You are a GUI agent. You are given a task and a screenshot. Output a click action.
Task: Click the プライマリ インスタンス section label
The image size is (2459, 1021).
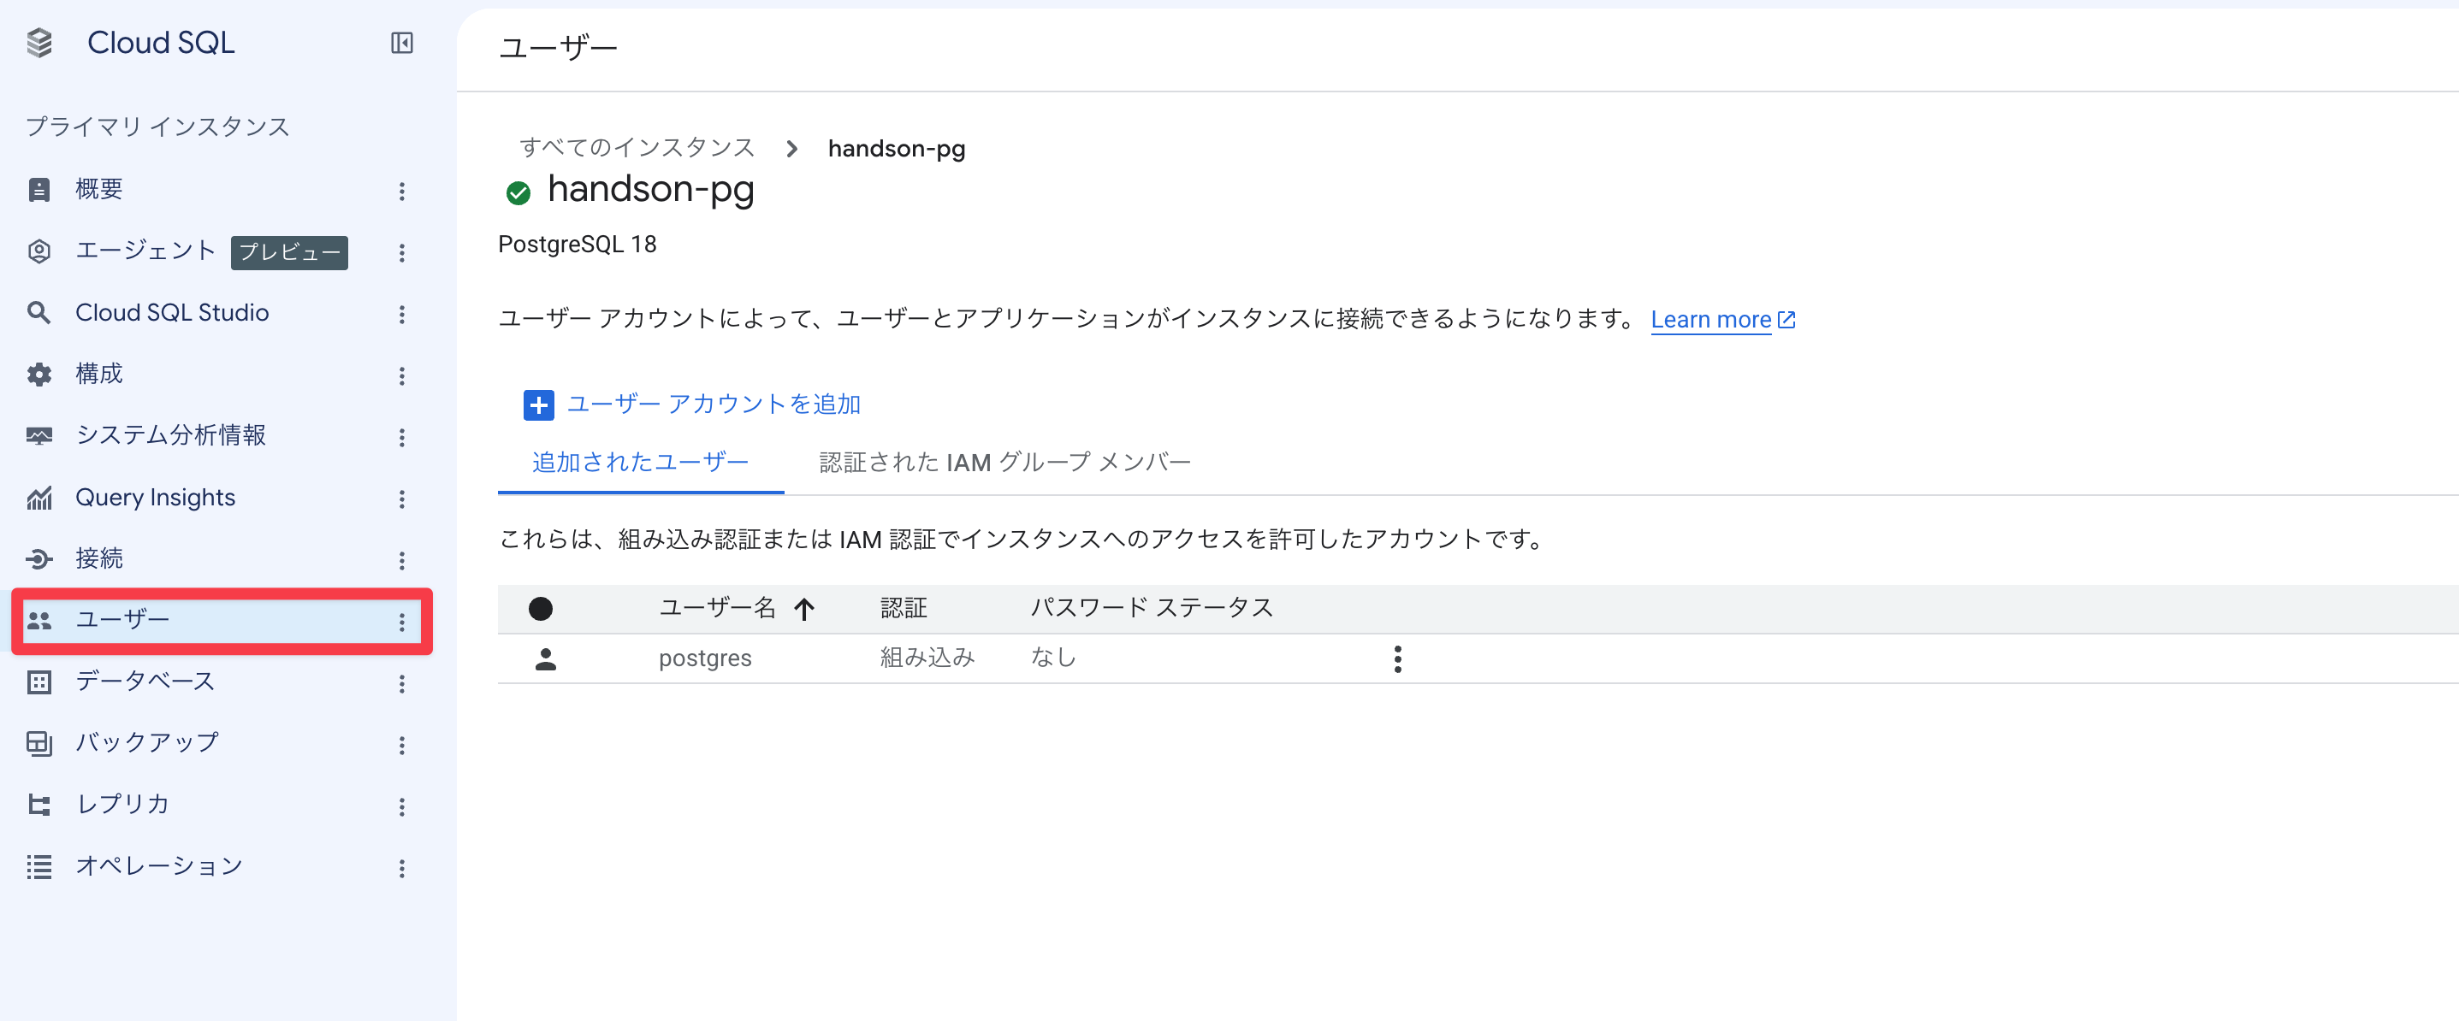[x=157, y=127]
